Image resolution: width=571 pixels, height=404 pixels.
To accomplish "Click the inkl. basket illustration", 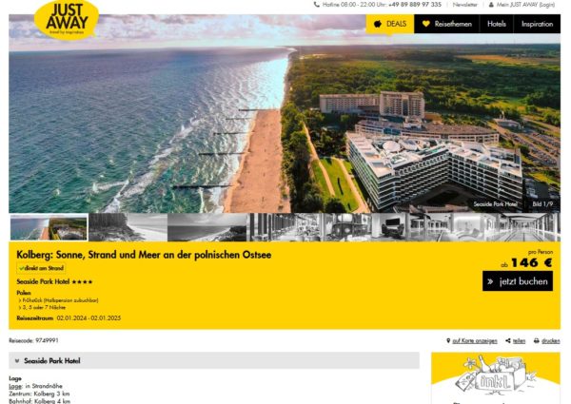I will tap(495, 375).
